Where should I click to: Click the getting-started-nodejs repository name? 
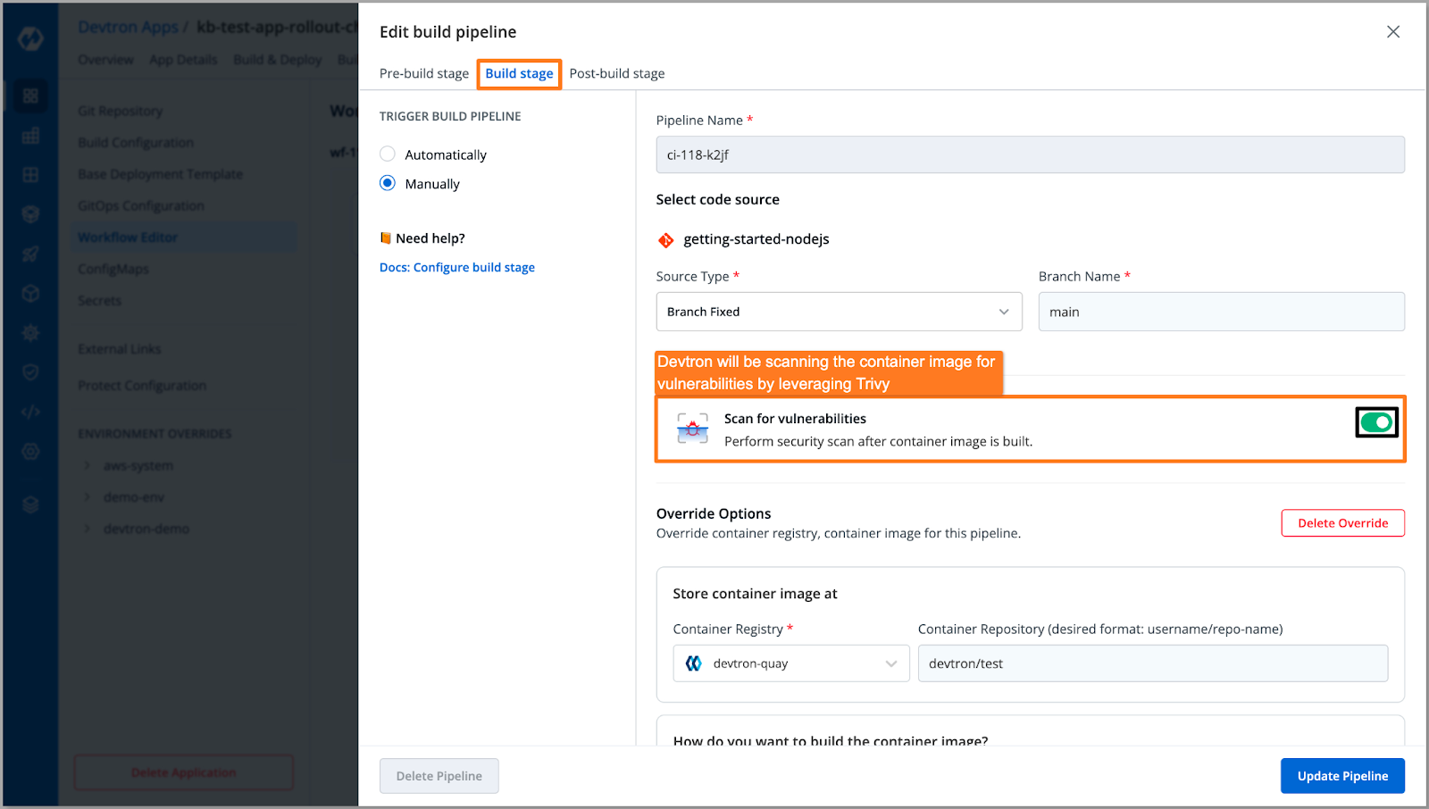756,239
